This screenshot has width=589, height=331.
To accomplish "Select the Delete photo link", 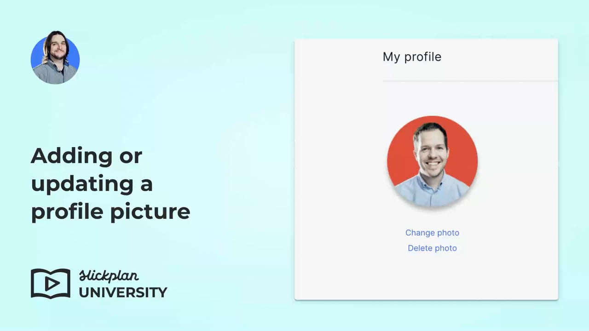I will coord(432,248).
